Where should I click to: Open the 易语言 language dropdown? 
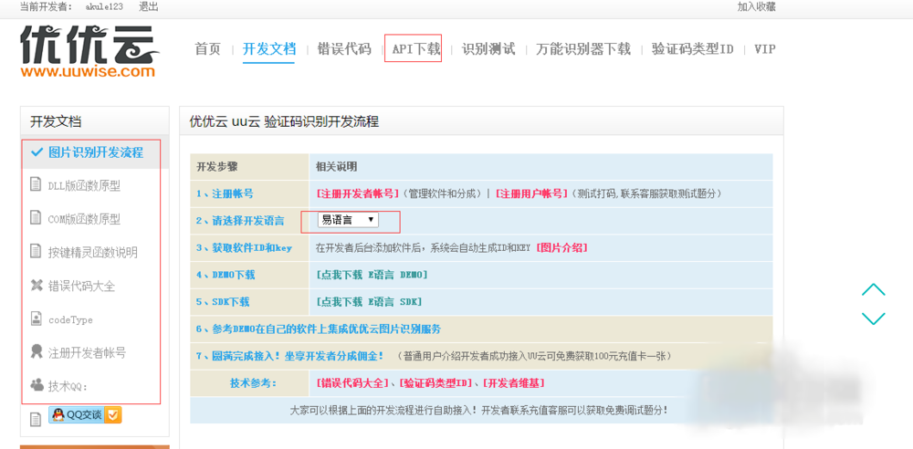point(348,220)
